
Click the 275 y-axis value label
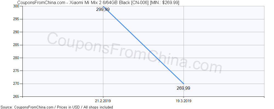(x=19, y=71)
